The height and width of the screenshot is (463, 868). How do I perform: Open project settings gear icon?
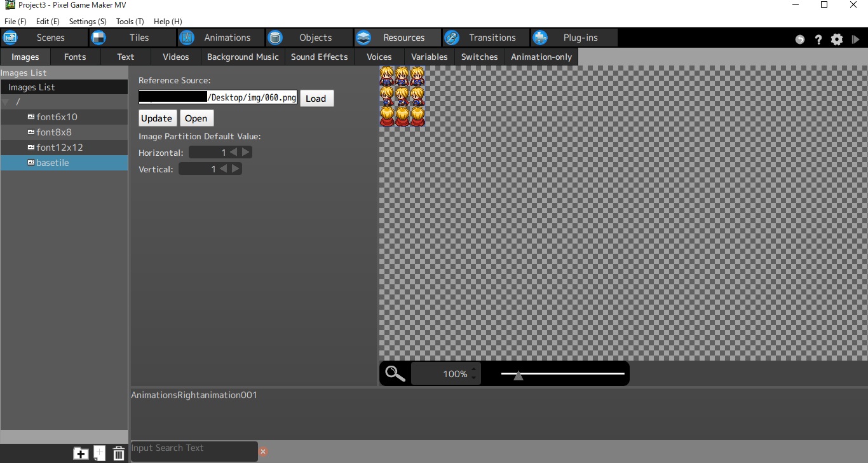tap(837, 39)
